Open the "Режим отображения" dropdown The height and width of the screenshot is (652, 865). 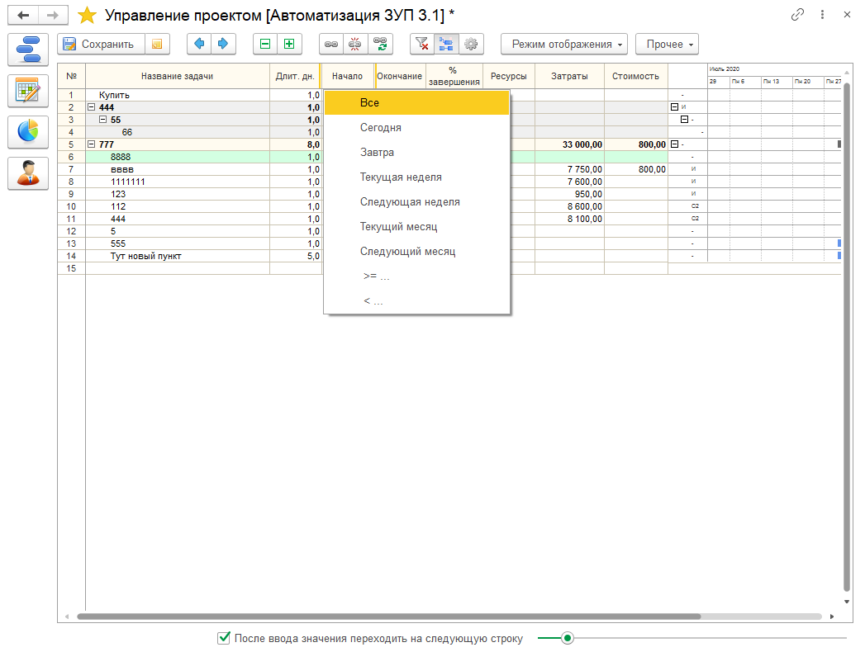563,44
